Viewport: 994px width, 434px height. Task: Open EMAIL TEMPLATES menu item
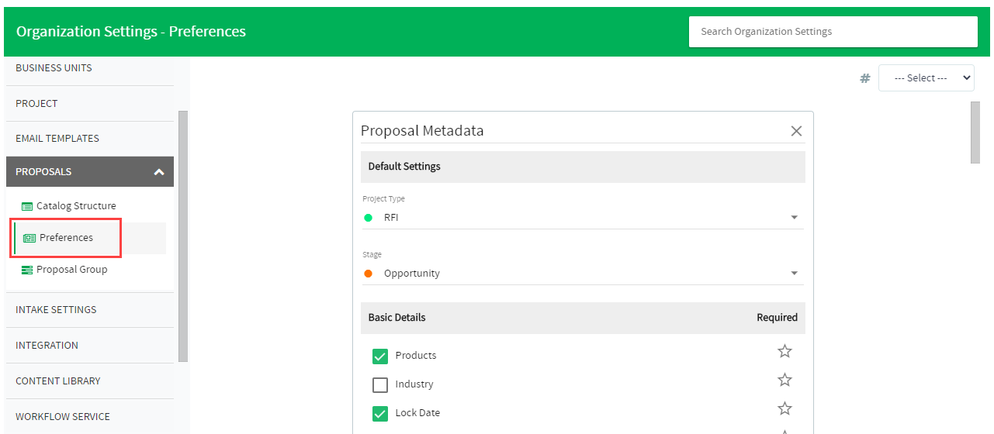coord(57,139)
